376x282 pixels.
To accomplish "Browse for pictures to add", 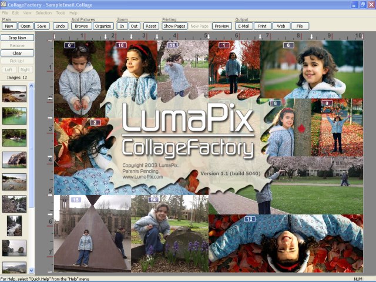I will click(82, 26).
